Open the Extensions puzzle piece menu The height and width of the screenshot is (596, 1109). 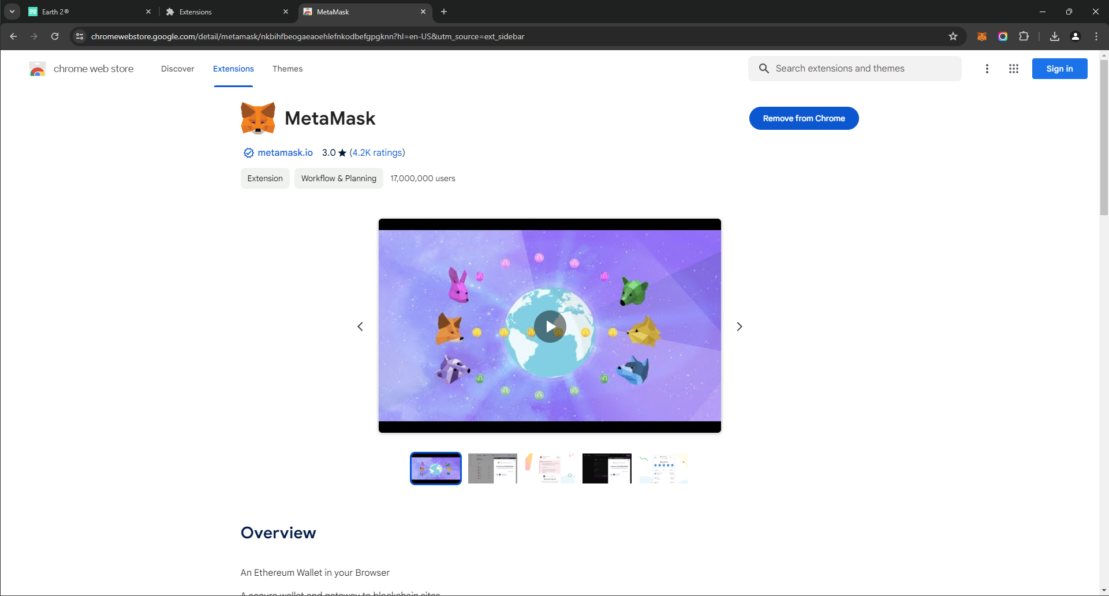pyautogui.click(x=1024, y=36)
